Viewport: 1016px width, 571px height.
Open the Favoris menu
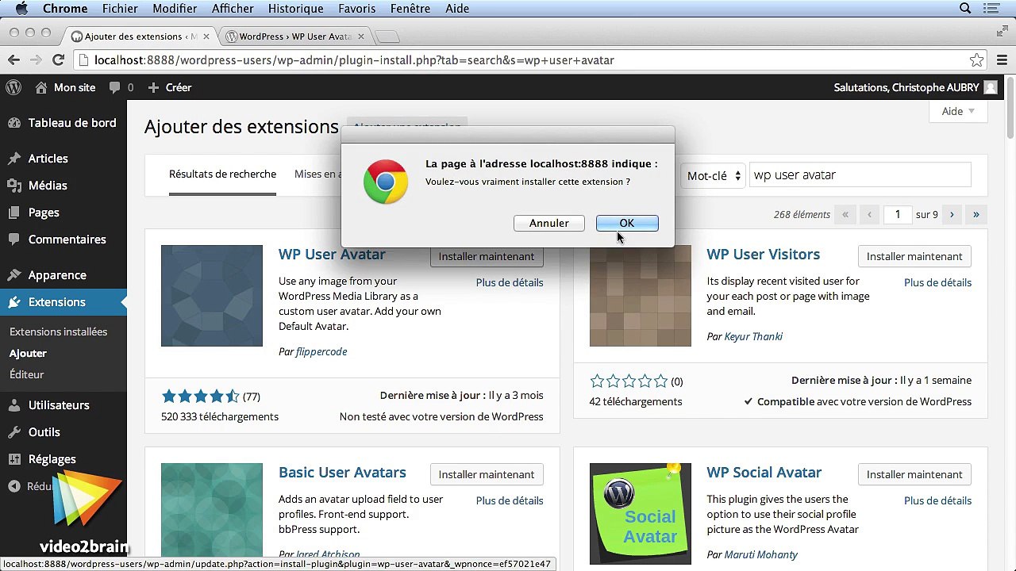click(357, 9)
